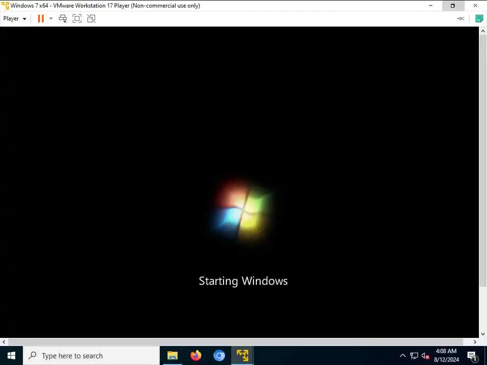
Task: Enter full screen mode
Action: point(77,19)
